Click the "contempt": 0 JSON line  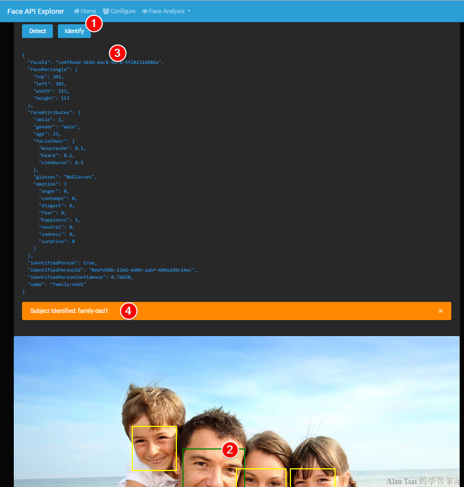tap(58, 198)
